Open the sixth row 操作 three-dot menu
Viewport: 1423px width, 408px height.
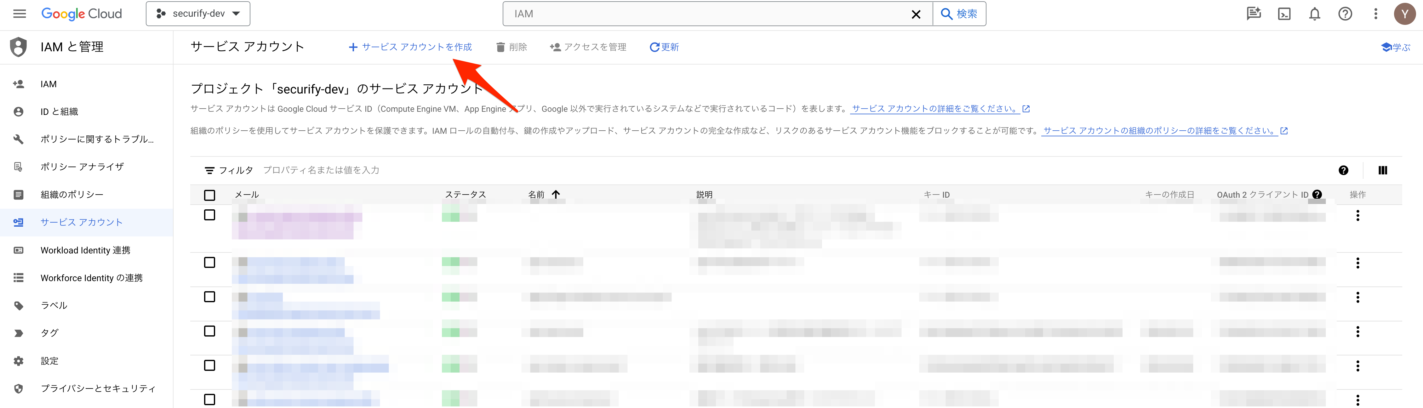point(1358,400)
